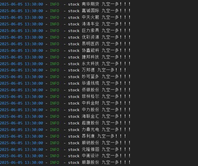Click the stock name 力鼎光电
This screenshot has width=198, height=166.
[x=90, y=130]
